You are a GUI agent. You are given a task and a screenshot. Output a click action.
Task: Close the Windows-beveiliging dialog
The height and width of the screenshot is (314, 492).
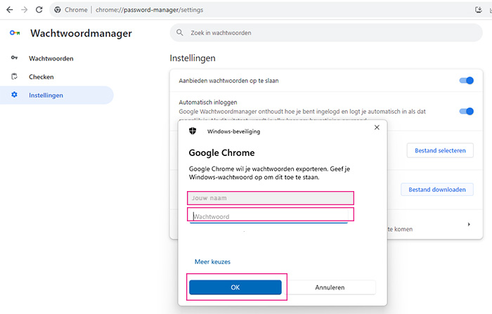377,127
